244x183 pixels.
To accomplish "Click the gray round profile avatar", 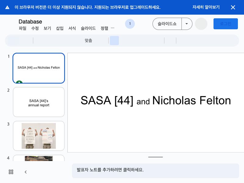I will coord(201,24).
